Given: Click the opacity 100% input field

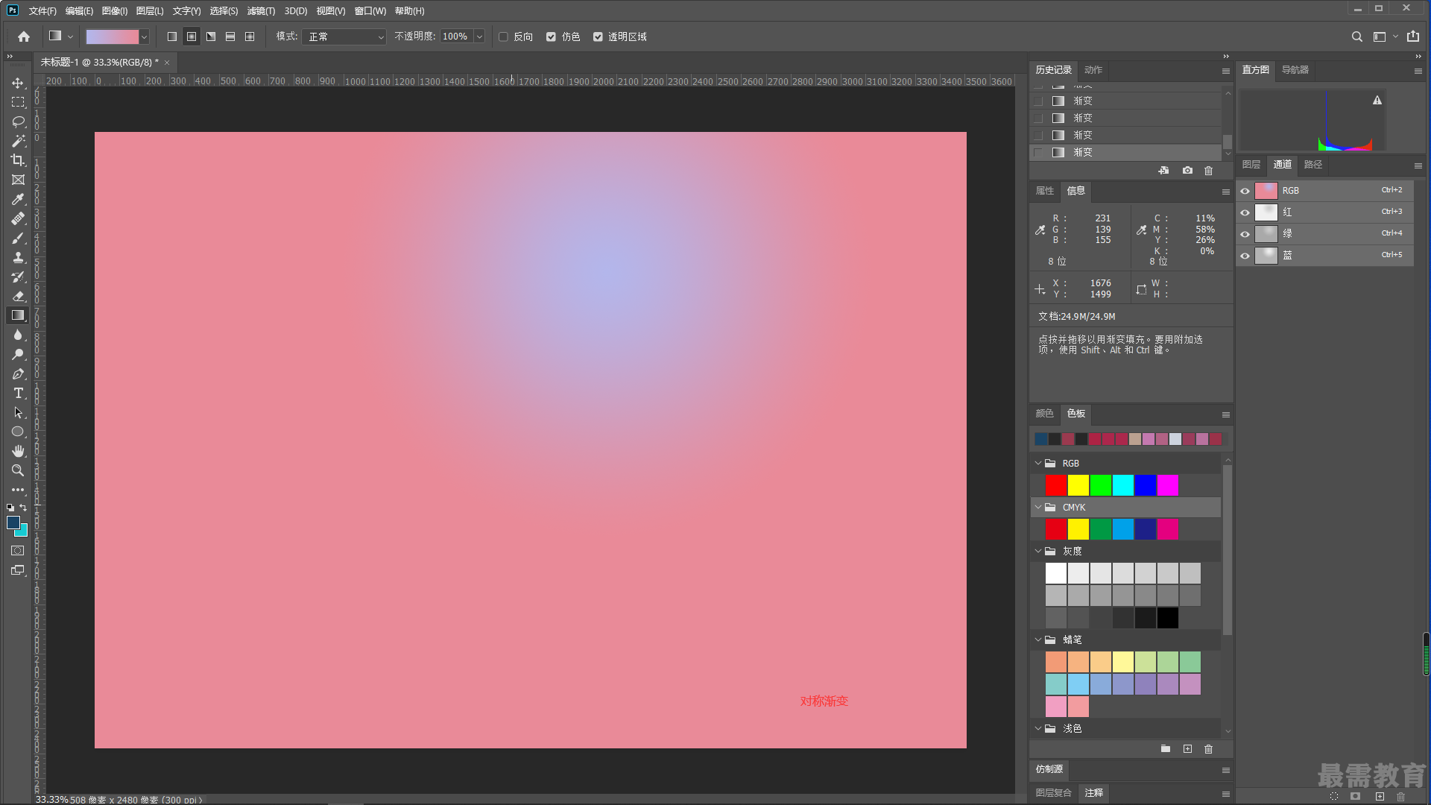Looking at the screenshot, I should pos(456,37).
